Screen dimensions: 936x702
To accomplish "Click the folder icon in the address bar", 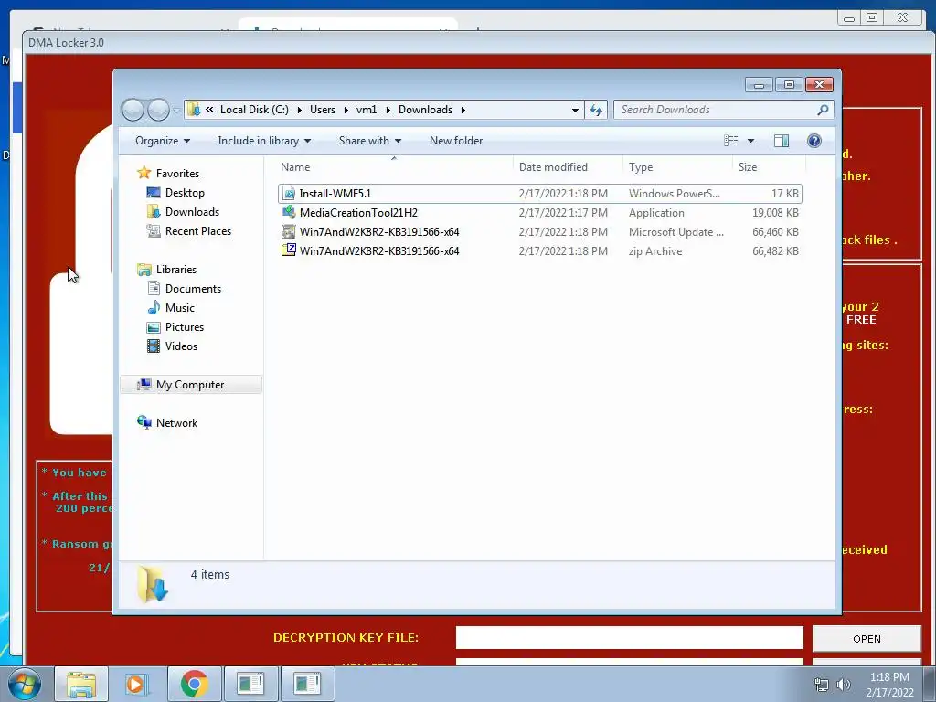I will coord(194,110).
